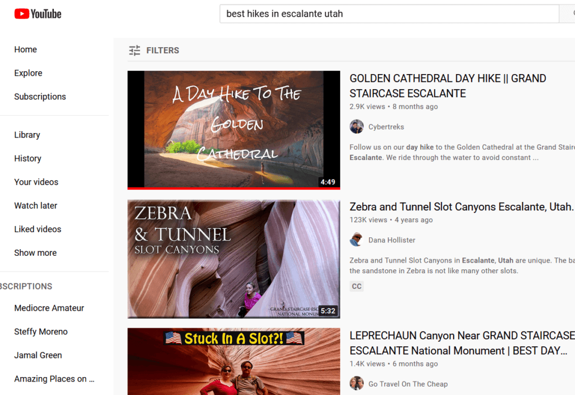Open LEPRECHAUN Canyon video title
Screen dimensions: 575x395
(462, 343)
